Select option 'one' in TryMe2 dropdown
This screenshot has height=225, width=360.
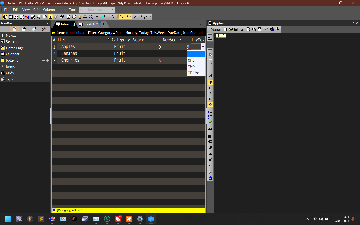pyautogui.click(x=196, y=60)
